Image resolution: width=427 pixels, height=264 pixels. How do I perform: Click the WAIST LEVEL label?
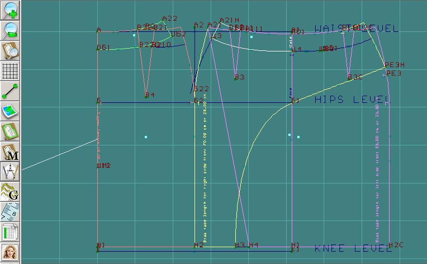[x=356, y=29]
